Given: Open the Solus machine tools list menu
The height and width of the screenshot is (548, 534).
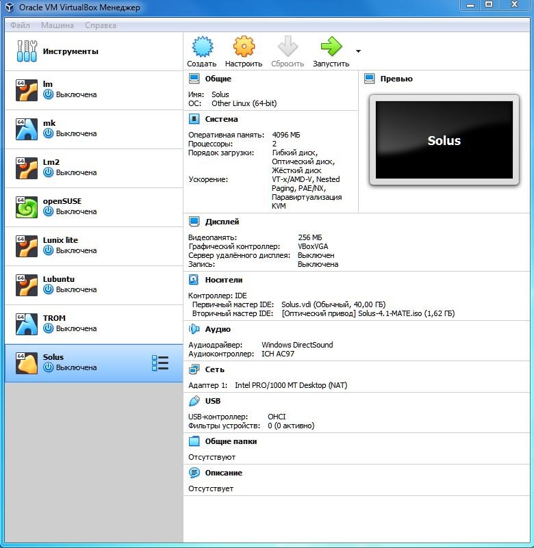Looking at the screenshot, I should [160, 363].
